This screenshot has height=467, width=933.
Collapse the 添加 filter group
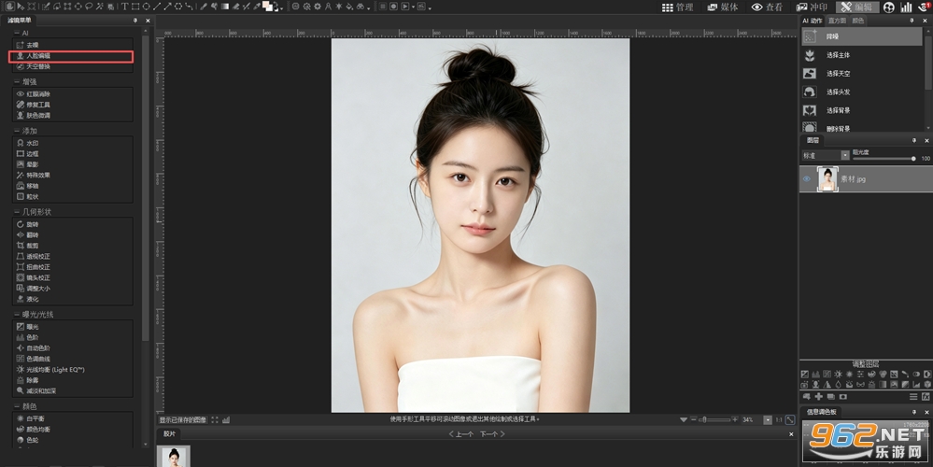click(x=16, y=131)
